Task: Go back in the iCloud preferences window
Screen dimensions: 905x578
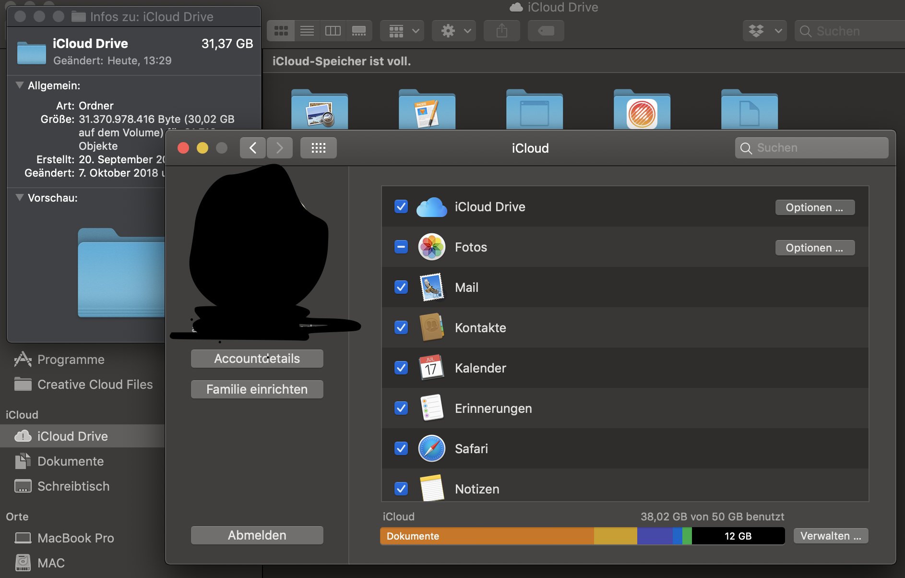Action: click(x=253, y=148)
